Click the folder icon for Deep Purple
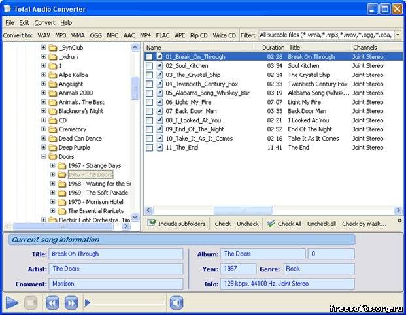 point(53,148)
